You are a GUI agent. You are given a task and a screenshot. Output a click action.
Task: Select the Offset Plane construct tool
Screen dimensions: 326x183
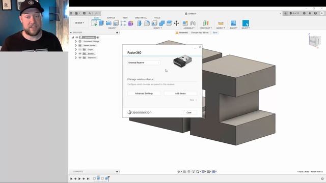206,23
